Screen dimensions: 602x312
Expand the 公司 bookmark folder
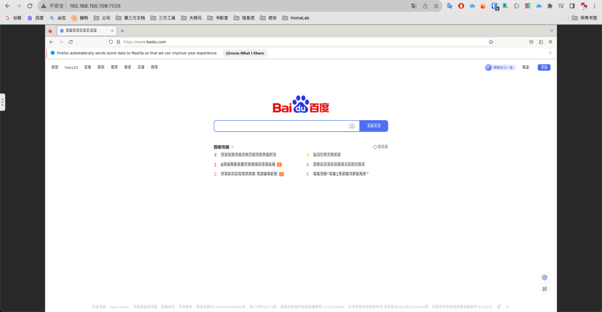point(102,18)
